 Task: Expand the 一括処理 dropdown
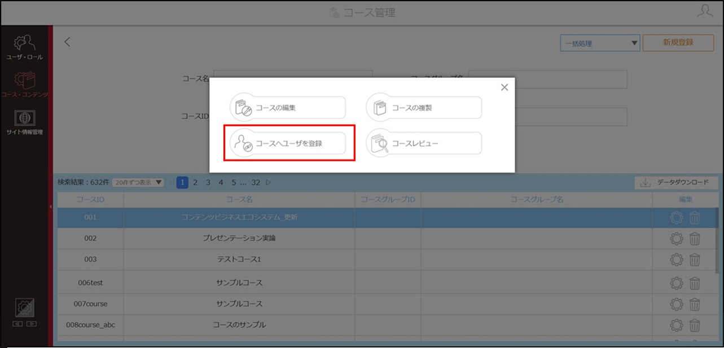(600, 43)
